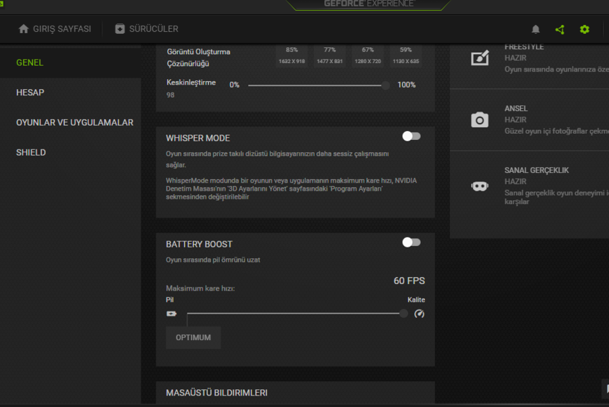The height and width of the screenshot is (407, 609).
Task: Click the Keskinleştirme sharpening slider handle
Action: (x=385, y=85)
